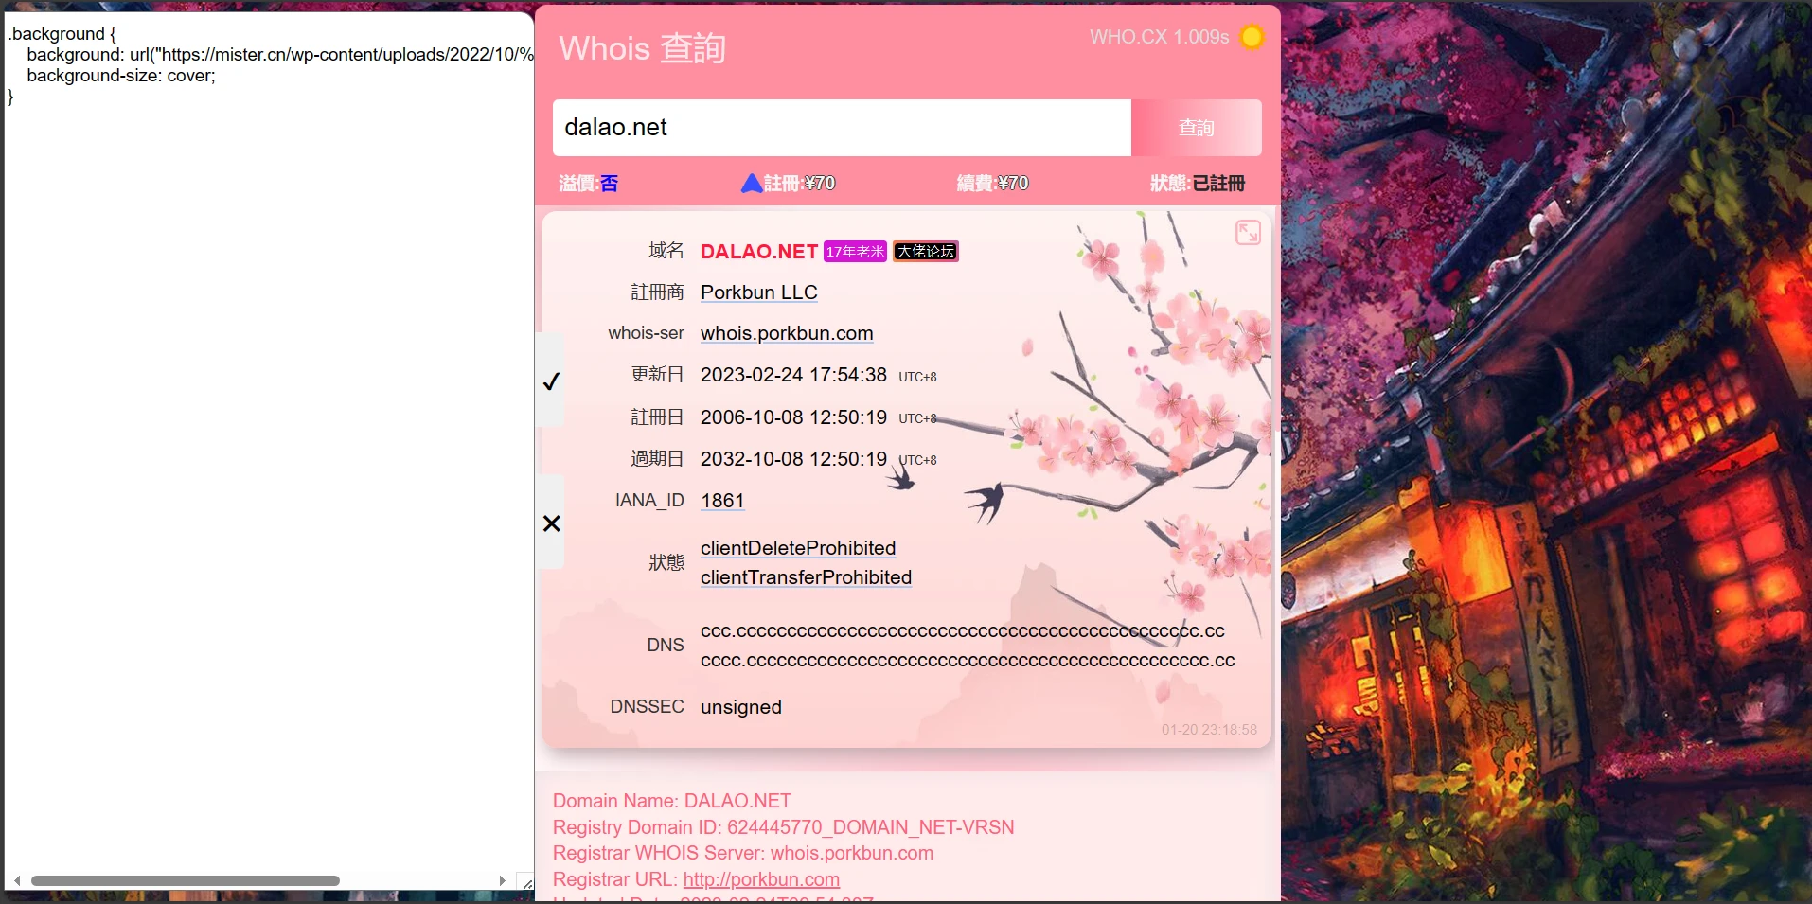Click the clientTransferProhibited status link
This screenshot has height=904, width=1812.
tap(806, 577)
